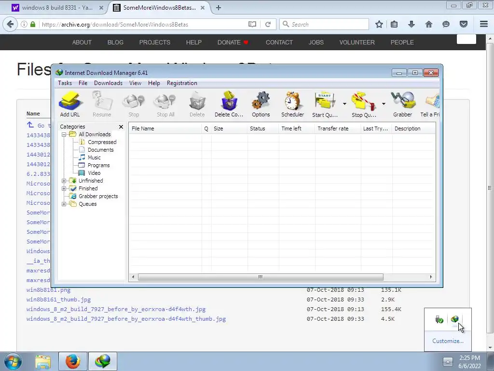This screenshot has height=371, width=494.
Task: Open the Registration menu
Action: point(182,83)
